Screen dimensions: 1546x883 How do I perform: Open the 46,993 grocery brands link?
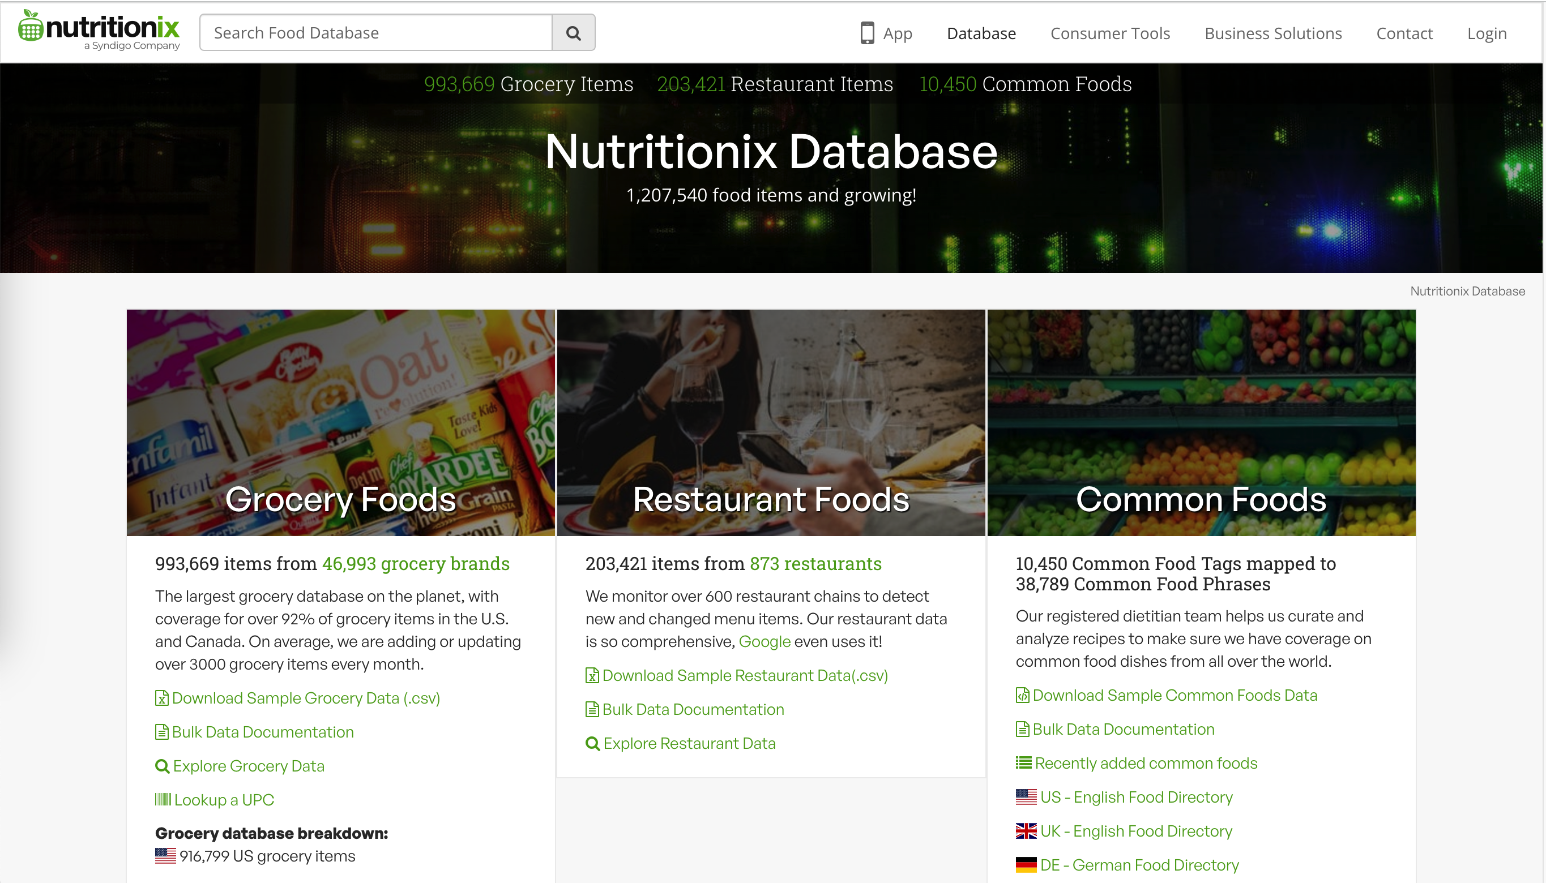point(415,563)
